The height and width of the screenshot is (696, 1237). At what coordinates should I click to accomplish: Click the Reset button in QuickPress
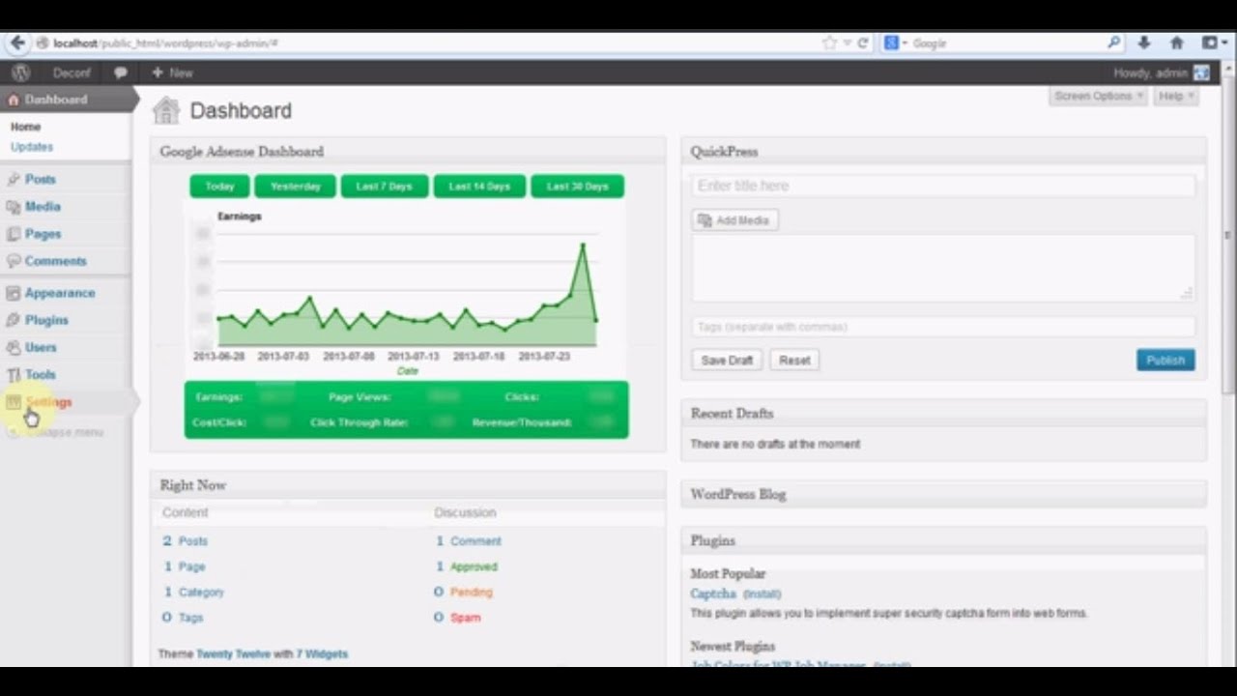click(x=794, y=360)
